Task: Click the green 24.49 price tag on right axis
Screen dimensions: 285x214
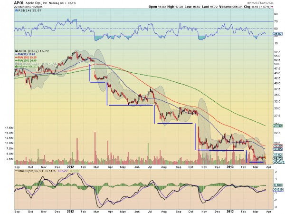Action: click(x=278, y=126)
